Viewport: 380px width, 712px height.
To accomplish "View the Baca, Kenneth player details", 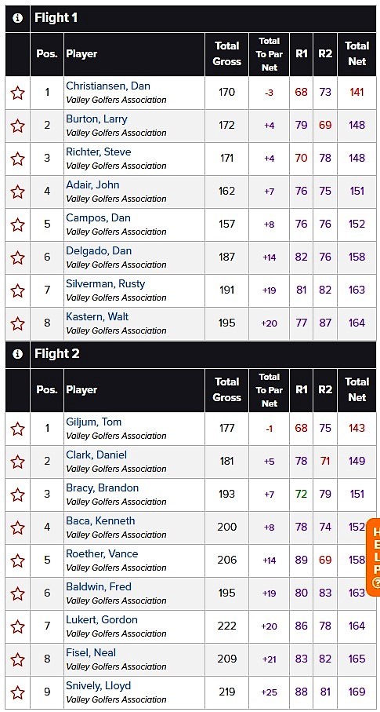I will pos(100,520).
